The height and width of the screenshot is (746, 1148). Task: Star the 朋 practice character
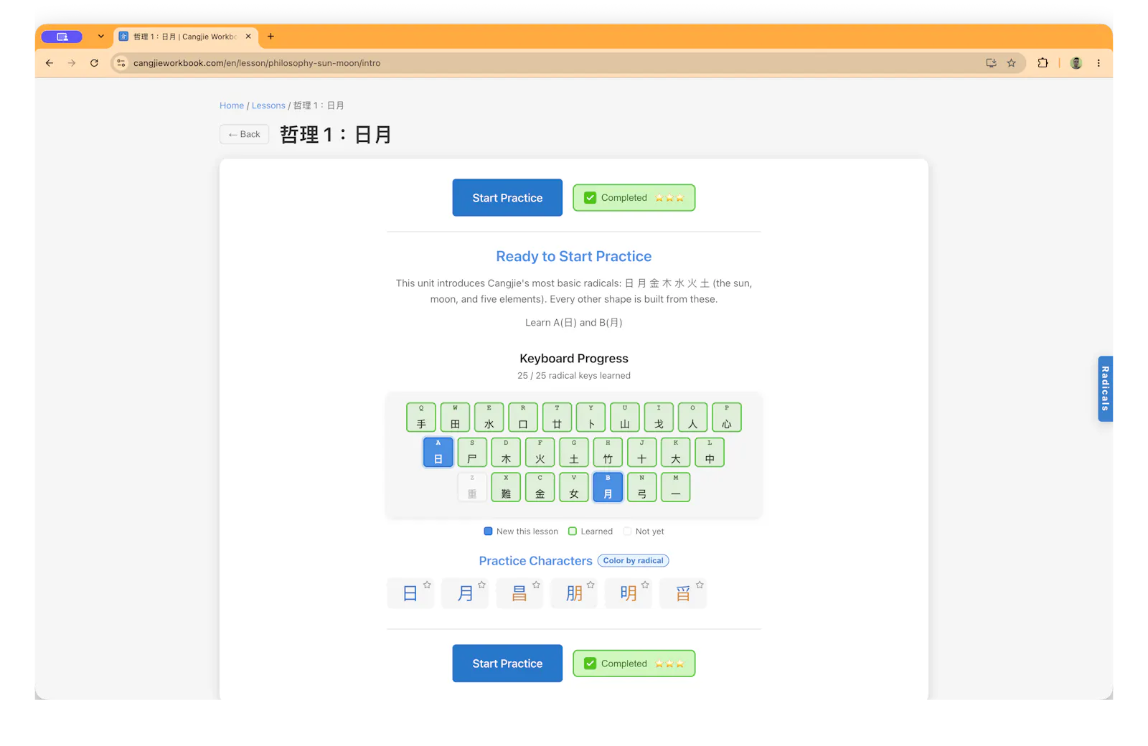pyautogui.click(x=591, y=585)
